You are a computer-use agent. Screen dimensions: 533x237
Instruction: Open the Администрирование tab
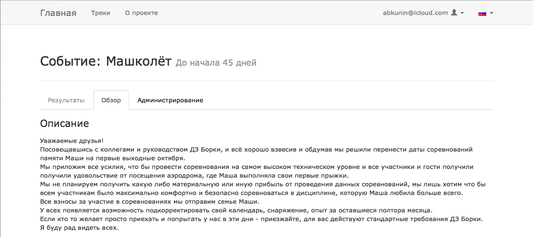pos(170,100)
